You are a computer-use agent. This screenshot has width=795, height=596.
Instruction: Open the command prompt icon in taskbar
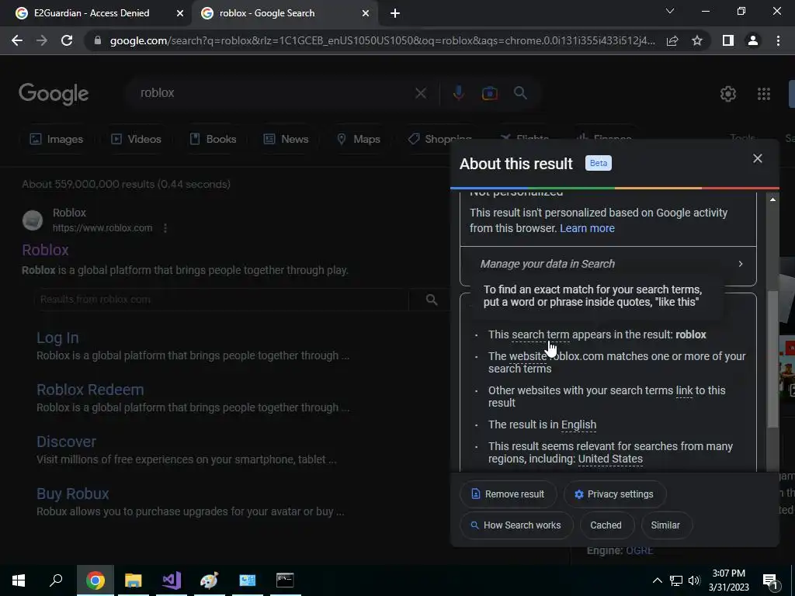pos(285,580)
